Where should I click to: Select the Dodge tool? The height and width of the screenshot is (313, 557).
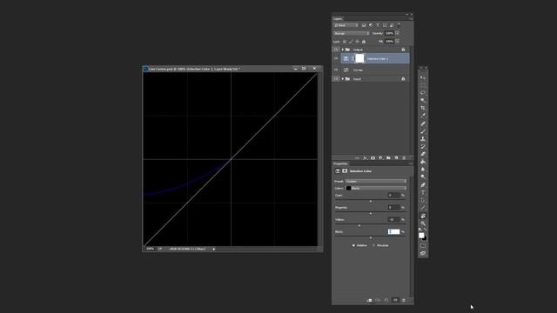(x=423, y=177)
